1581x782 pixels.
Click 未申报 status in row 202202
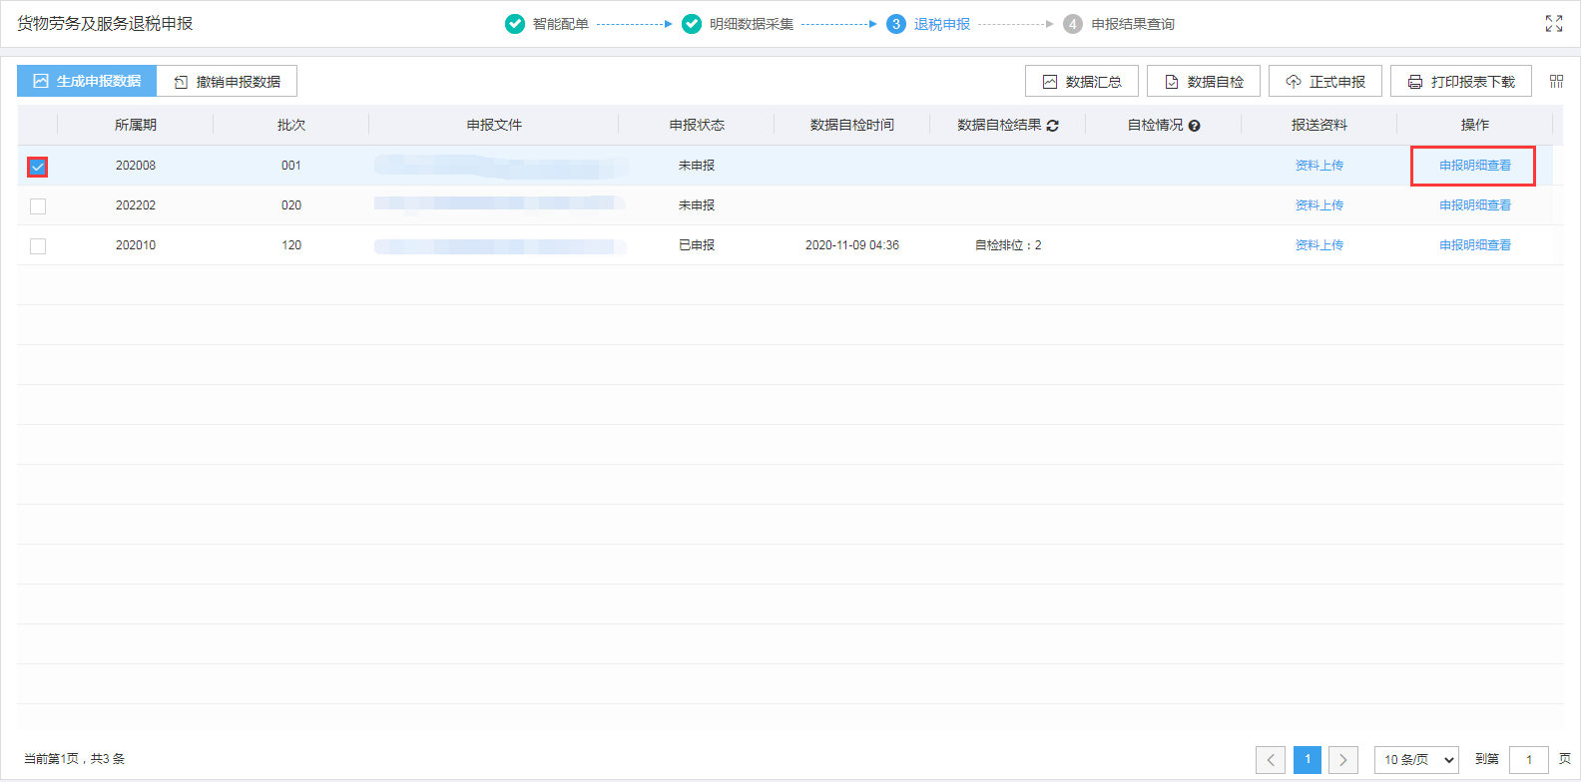pos(697,205)
